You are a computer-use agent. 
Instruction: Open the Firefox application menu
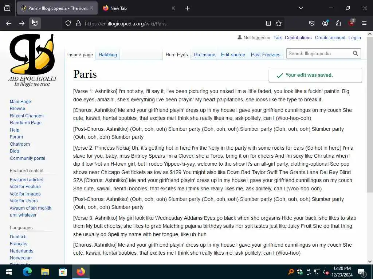click(x=364, y=24)
